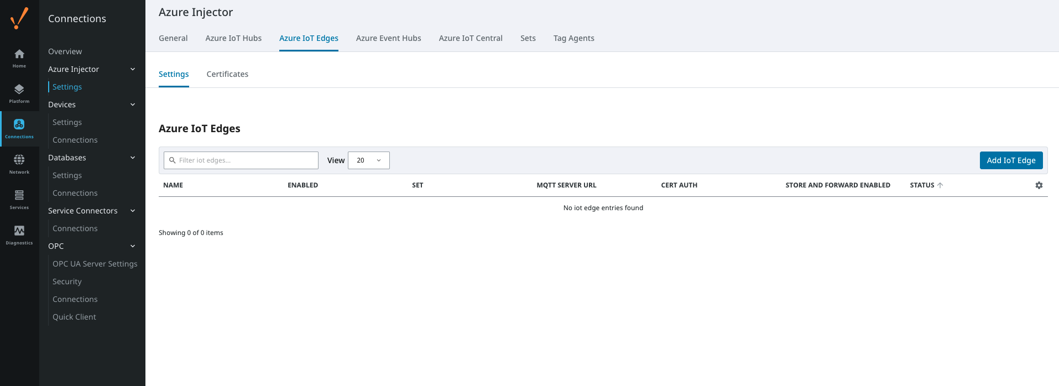Viewport: 1059px width, 386px height.
Task: Open the Tag Agents tab
Action: (x=573, y=38)
